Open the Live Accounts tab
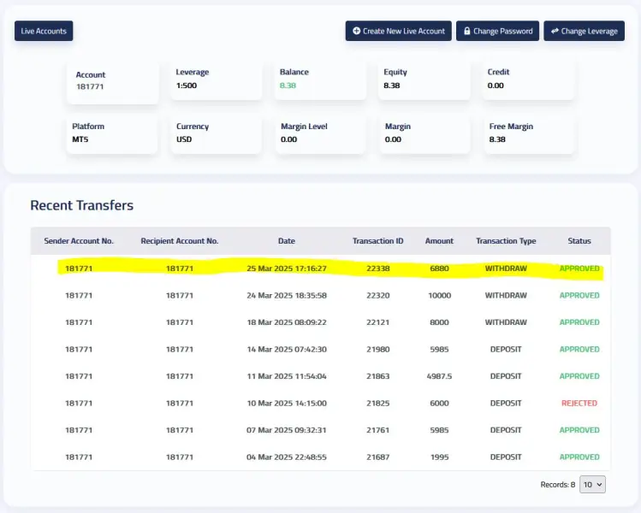The height and width of the screenshot is (513, 641). 44,31
